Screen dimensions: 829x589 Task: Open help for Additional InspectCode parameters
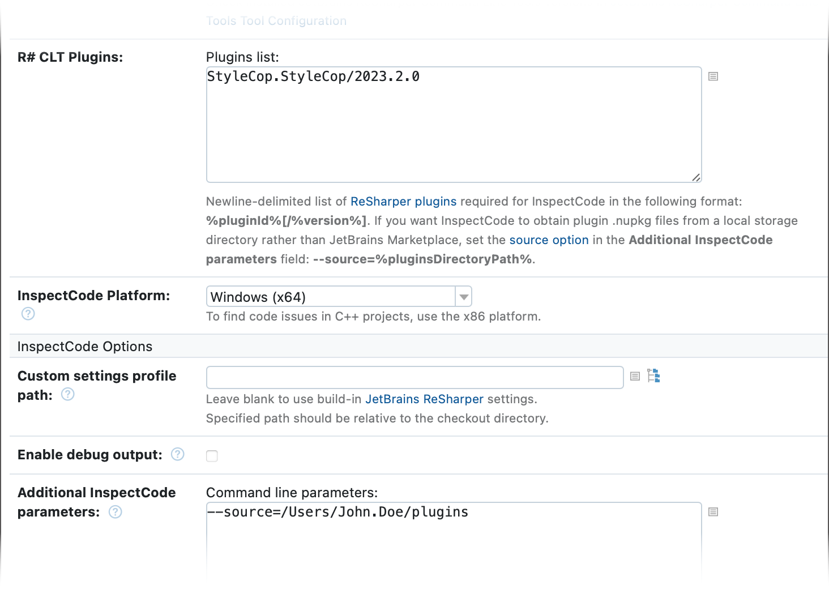(114, 511)
